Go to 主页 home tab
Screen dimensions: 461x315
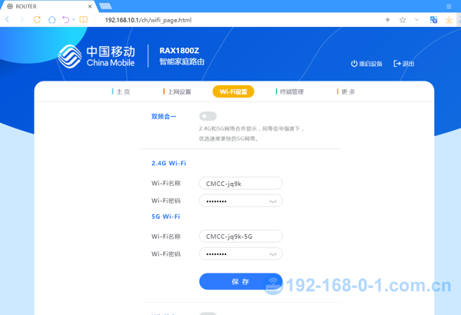(x=121, y=91)
